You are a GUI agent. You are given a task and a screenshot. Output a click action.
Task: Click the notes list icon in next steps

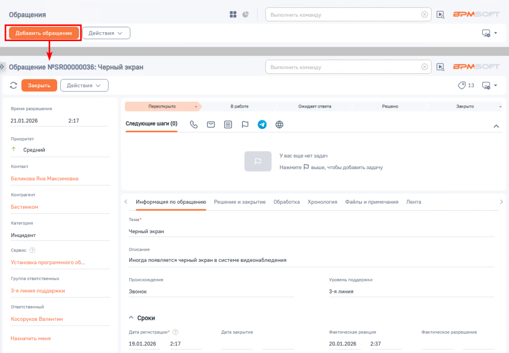pyautogui.click(x=228, y=124)
